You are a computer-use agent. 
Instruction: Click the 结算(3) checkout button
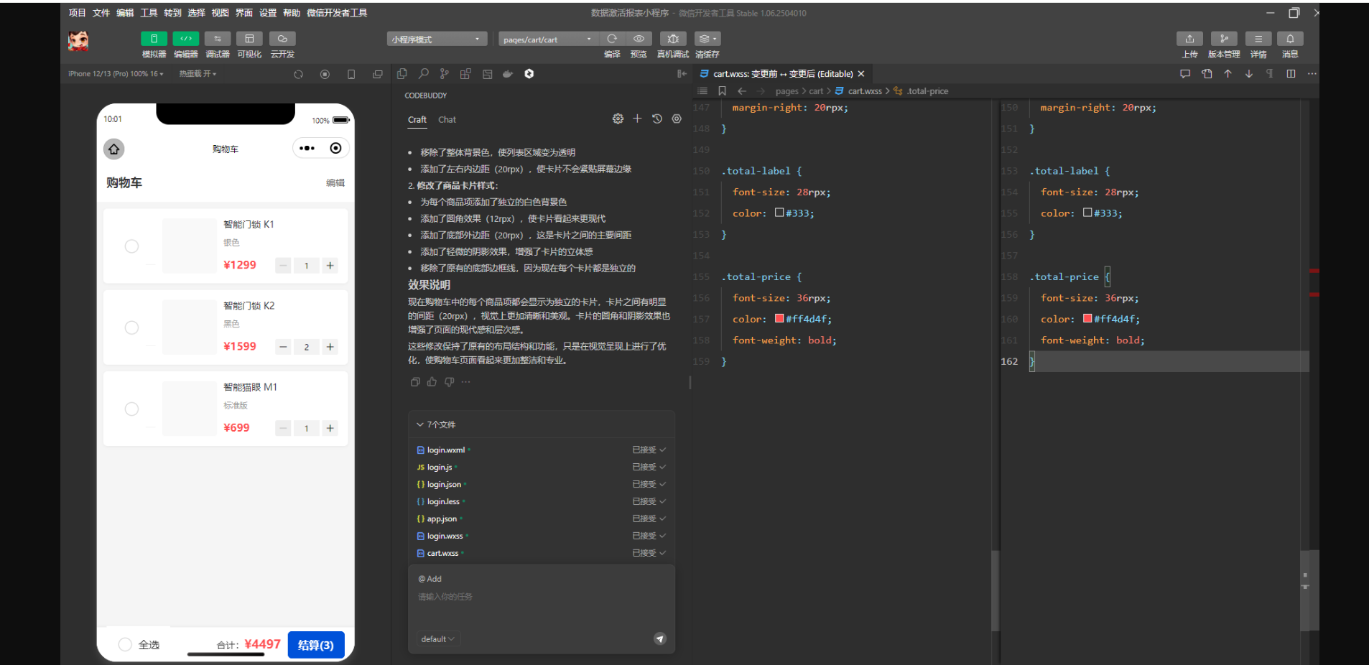[316, 645]
